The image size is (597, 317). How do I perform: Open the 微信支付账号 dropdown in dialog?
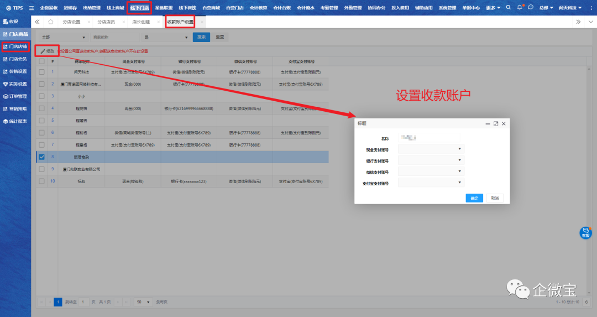[x=431, y=172]
